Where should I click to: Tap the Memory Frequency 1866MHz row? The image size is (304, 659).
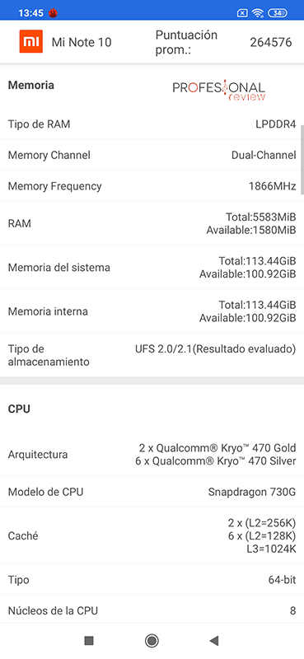click(x=152, y=186)
